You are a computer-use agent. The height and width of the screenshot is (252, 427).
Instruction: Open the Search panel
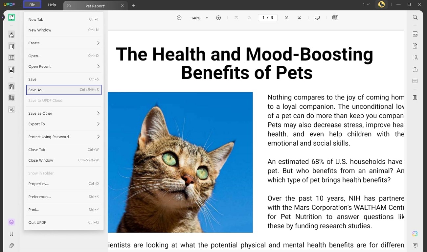pyautogui.click(x=415, y=17)
